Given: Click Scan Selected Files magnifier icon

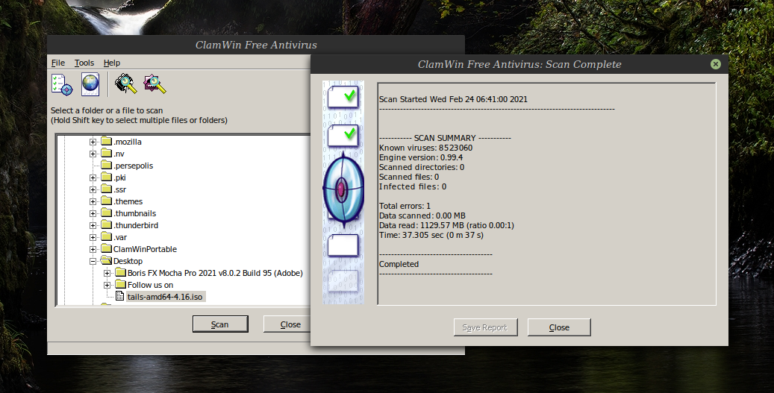Looking at the screenshot, I should click(x=155, y=84).
